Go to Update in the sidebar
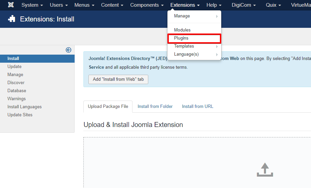This screenshot has height=188, width=311. pyautogui.click(x=14, y=66)
